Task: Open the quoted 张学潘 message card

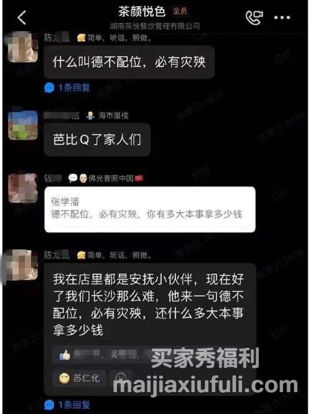Action: [151, 211]
